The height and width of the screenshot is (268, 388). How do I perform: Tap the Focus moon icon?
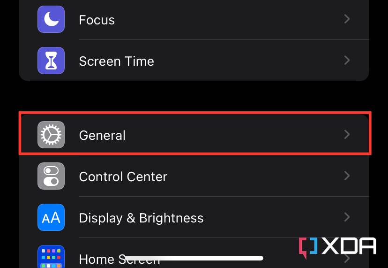51,20
